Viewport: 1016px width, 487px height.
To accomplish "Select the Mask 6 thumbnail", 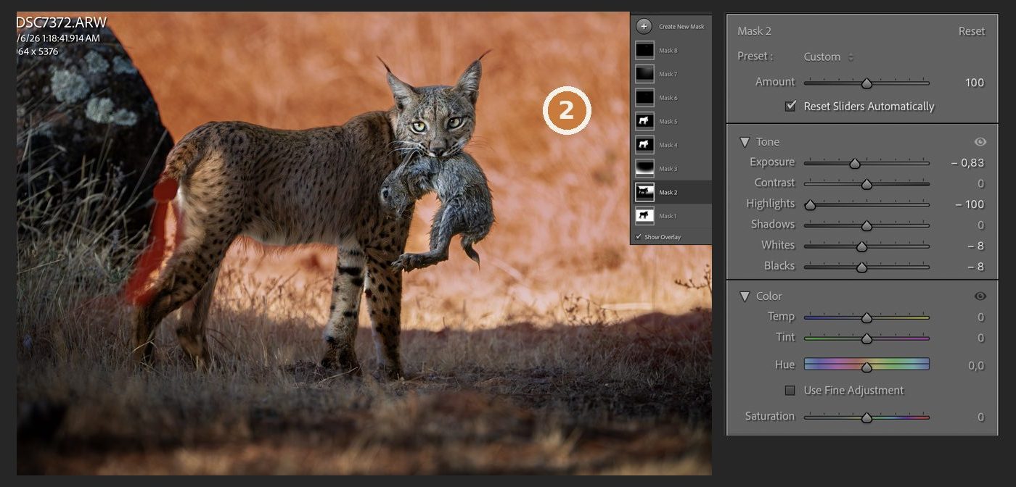I will (x=644, y=97).
